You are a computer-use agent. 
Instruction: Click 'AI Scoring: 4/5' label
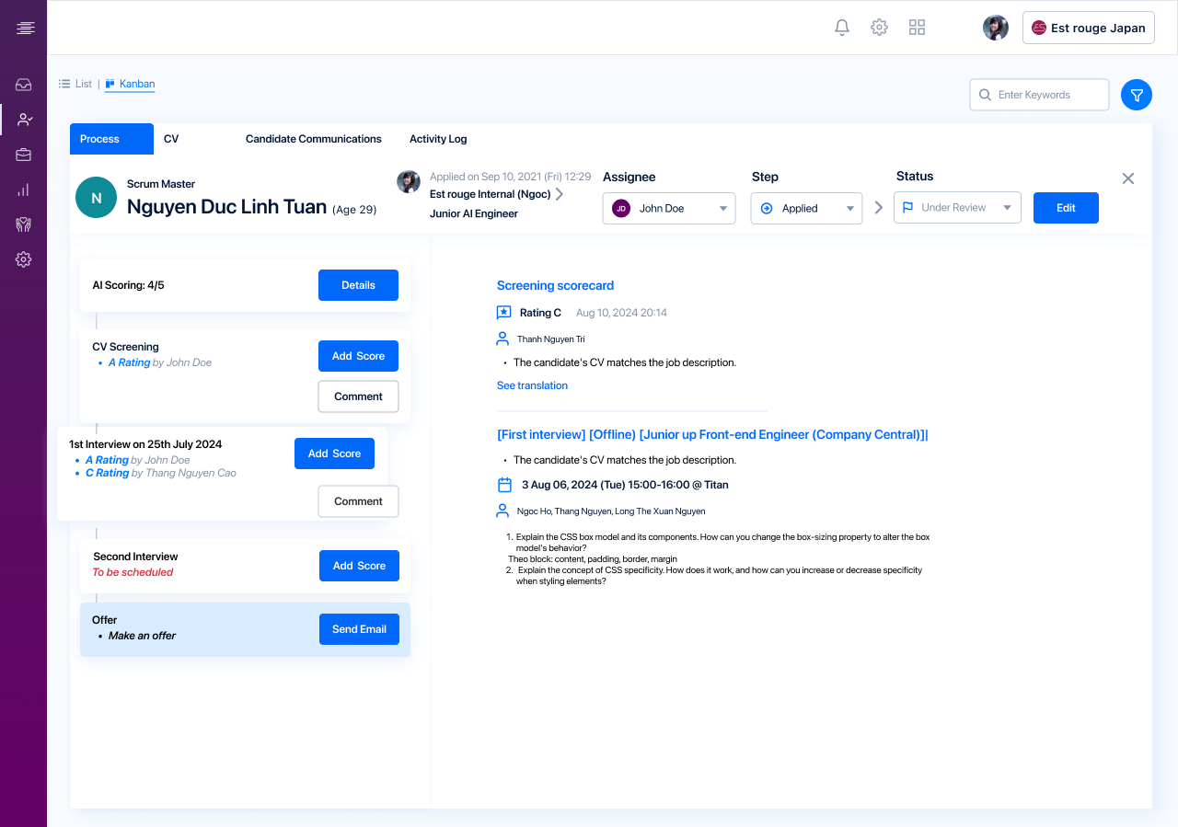click(128, 285)
